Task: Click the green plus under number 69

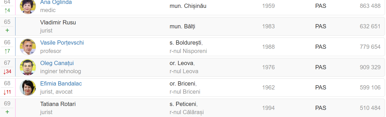Action: click(7, 112)
